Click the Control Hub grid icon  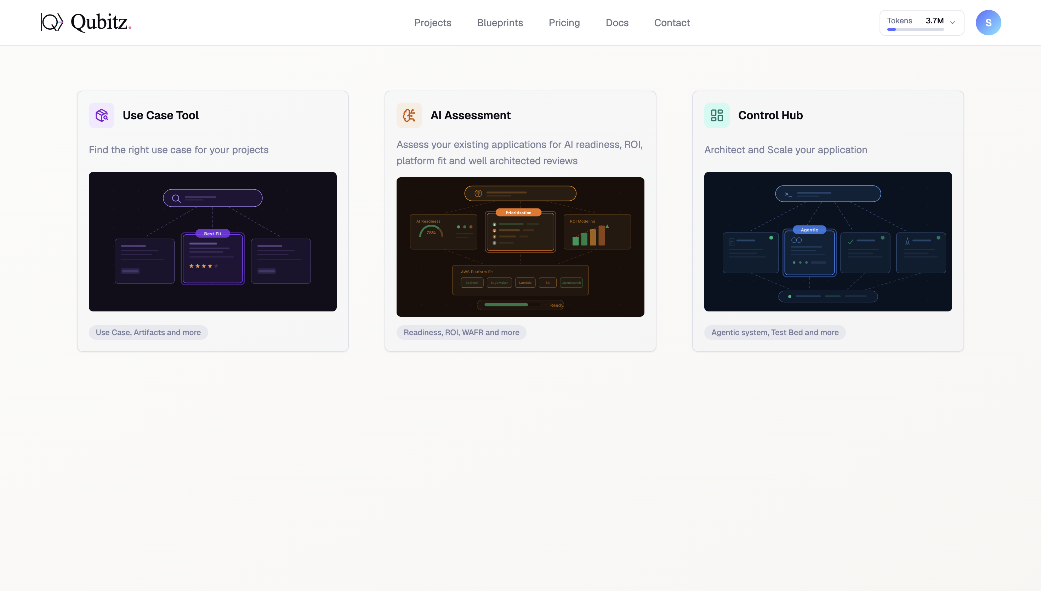[717, 115]
